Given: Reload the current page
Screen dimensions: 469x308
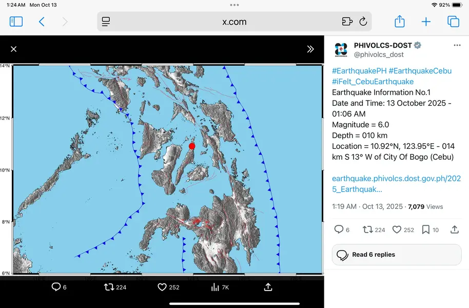Looking at the screenshot, I should tap(363, 22).
